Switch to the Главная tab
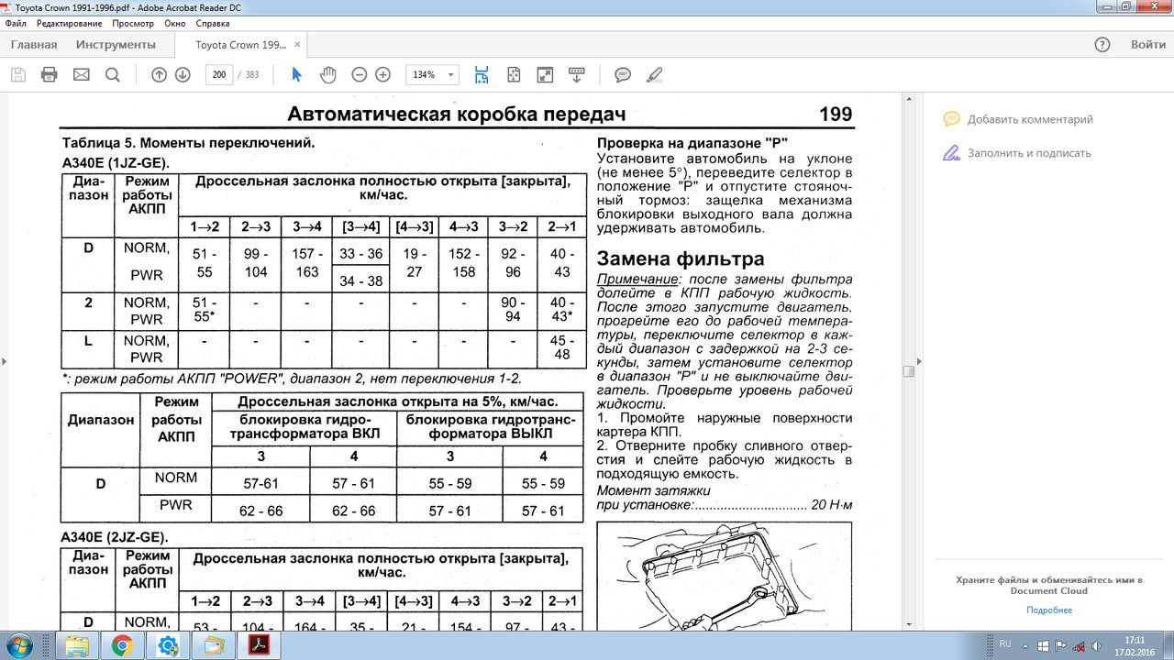The width and height of the screenshot is (1174, 660). coord(34,44)
